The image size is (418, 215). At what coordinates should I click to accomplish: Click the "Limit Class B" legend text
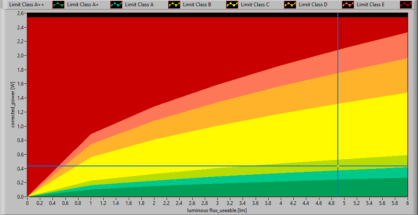point(197,5)
